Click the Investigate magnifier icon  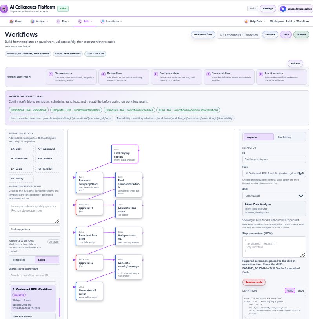coord(102,22)
